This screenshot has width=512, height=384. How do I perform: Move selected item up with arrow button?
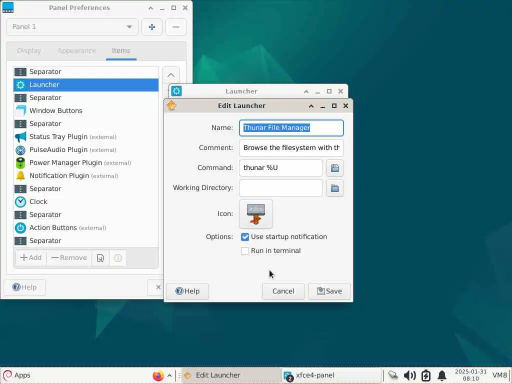pos(171,75)
